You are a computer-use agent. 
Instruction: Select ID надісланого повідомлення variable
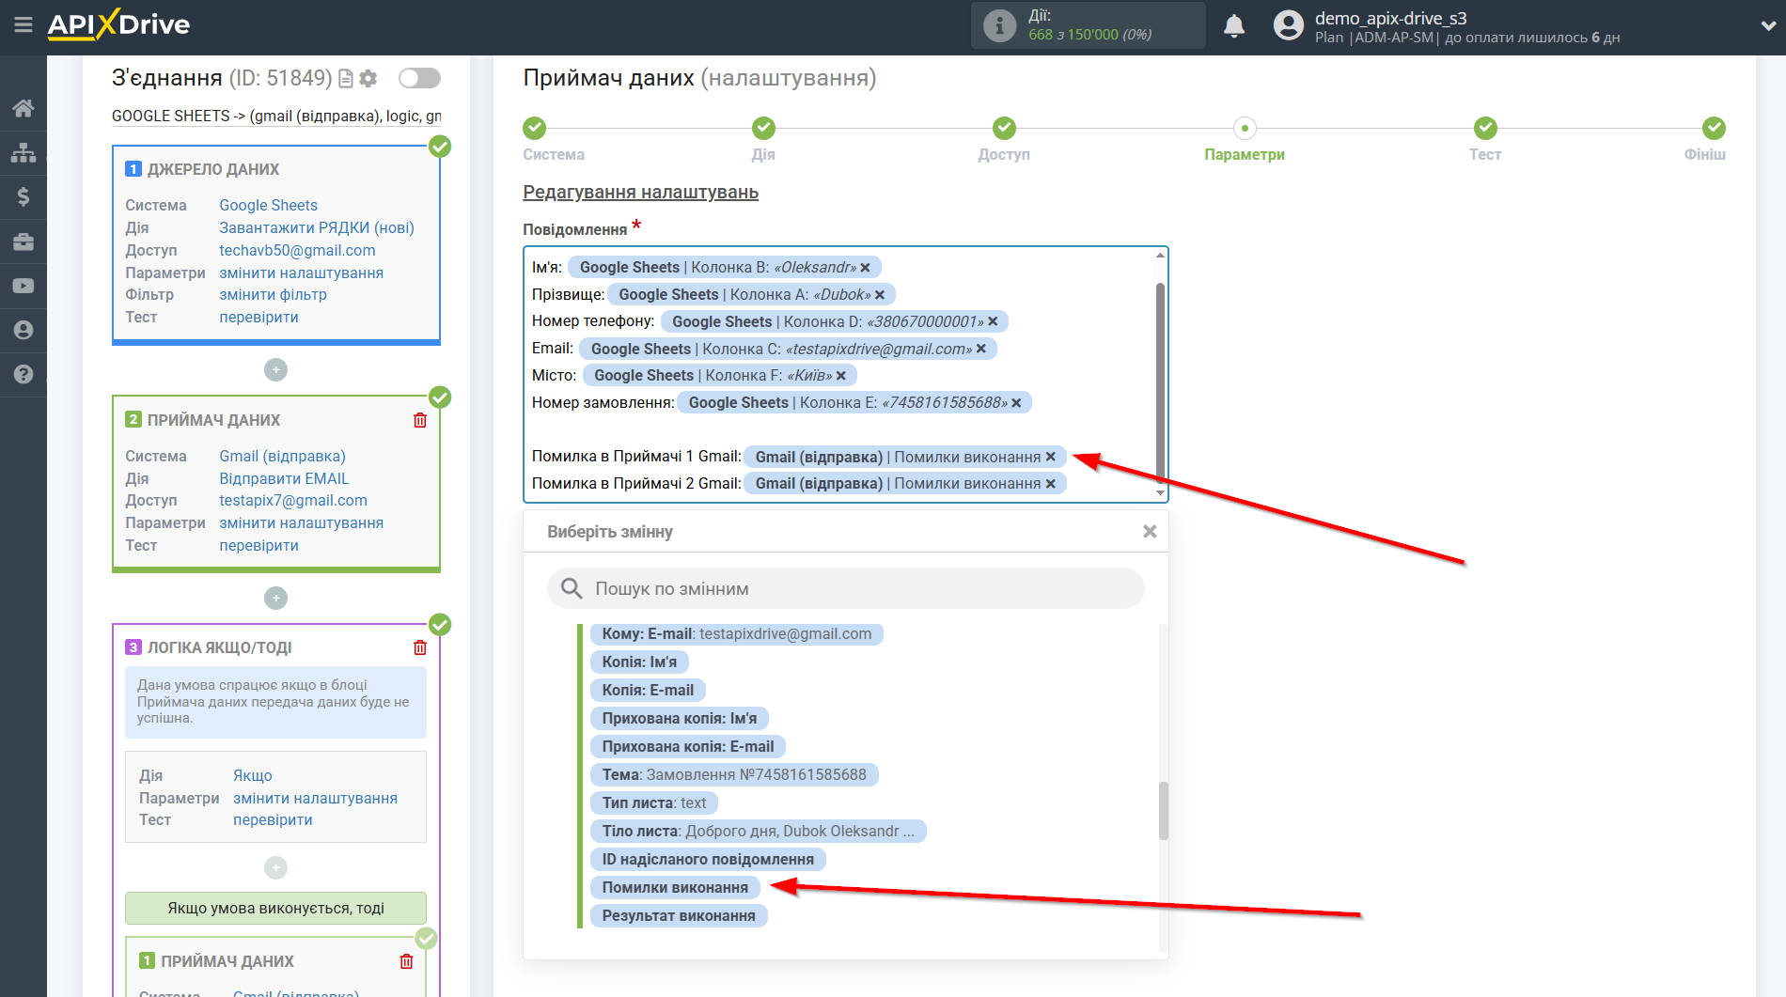pyautogui.click(x=708, y=860)
